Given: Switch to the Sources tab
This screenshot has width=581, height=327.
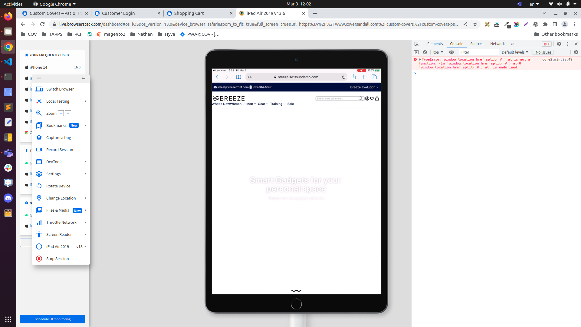Looking at the screenshot, I should click(x=477, y=44).
